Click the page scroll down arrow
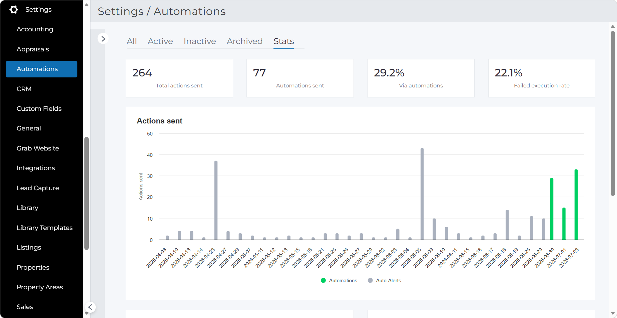Viewport: 617px width, 318px height. click(x=613, y=313)
